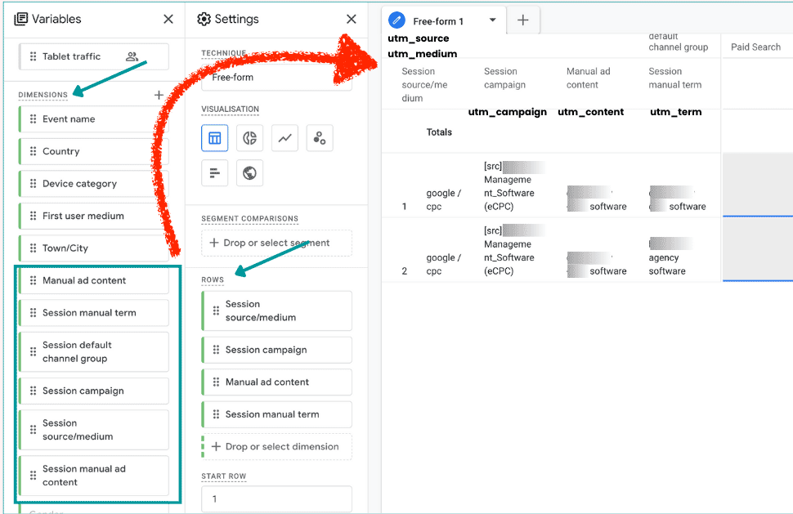Select the First user medium dimension
Screen dimensions: 793x514
click(x=94, y=216)
